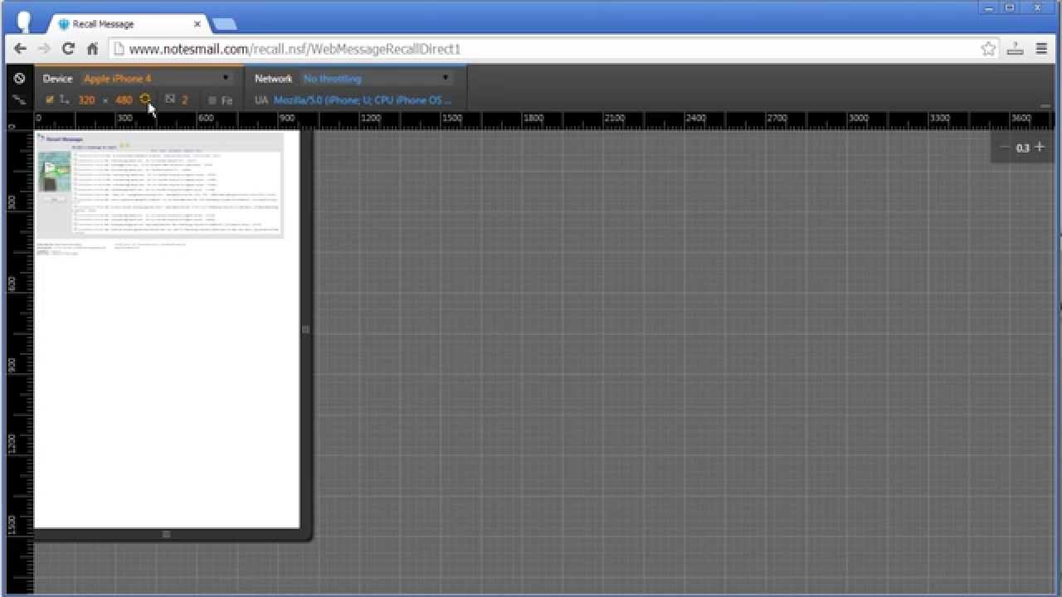This screenshot has height=597, width=1062.
Task: Reload the Recall Message page
Action: pos(69,49)
